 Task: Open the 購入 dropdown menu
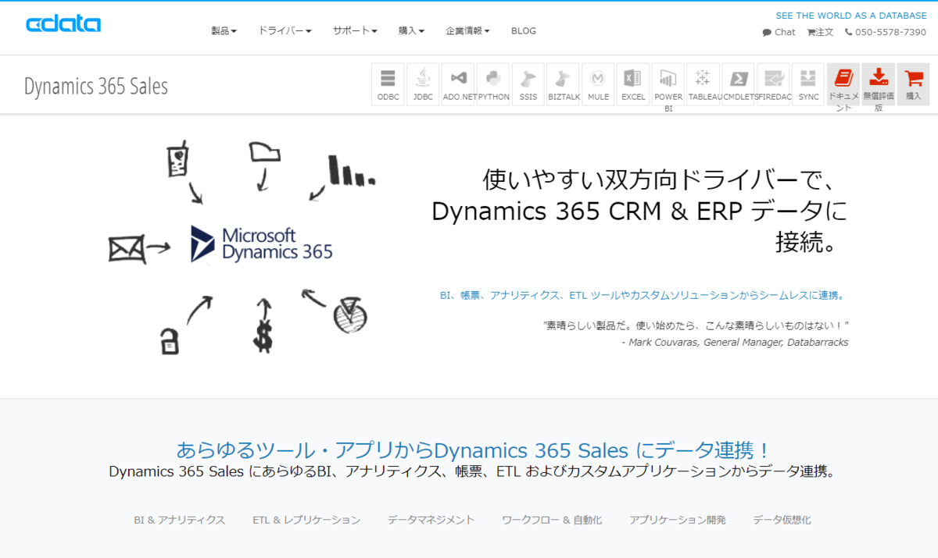click(411, 31)
